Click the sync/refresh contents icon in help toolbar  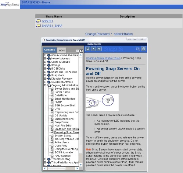88,49
